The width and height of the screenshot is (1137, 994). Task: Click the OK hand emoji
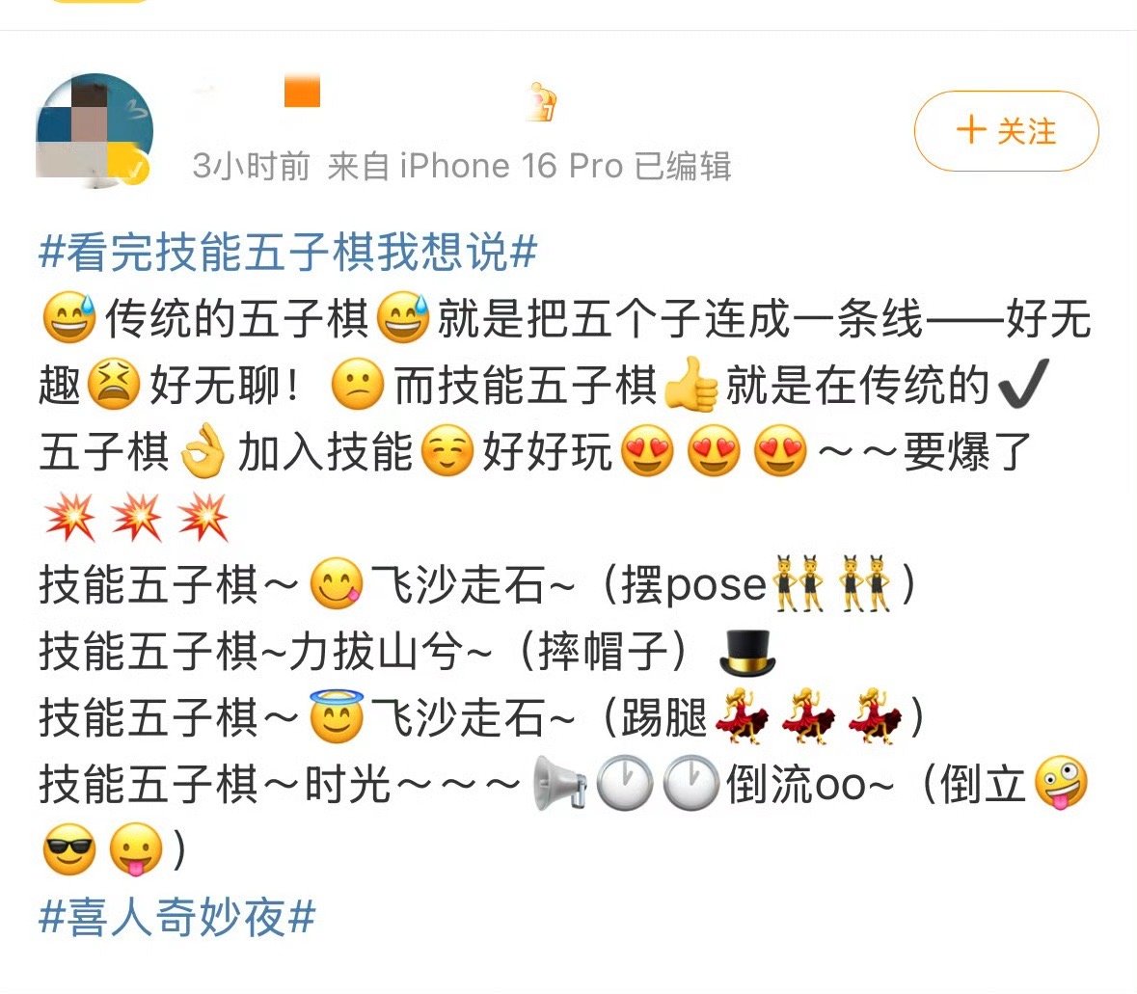pos(203,451)
